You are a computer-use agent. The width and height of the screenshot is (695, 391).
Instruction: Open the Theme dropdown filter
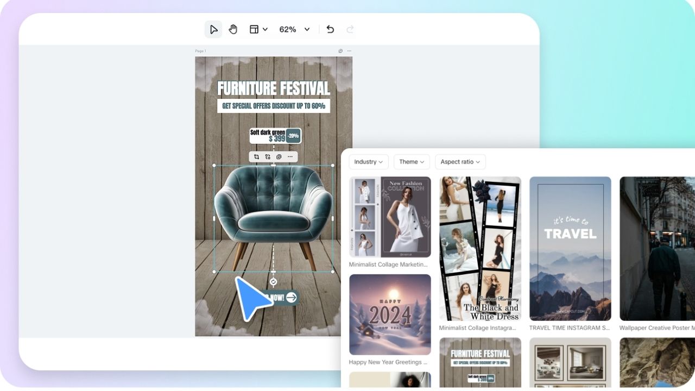coord(411,161)
